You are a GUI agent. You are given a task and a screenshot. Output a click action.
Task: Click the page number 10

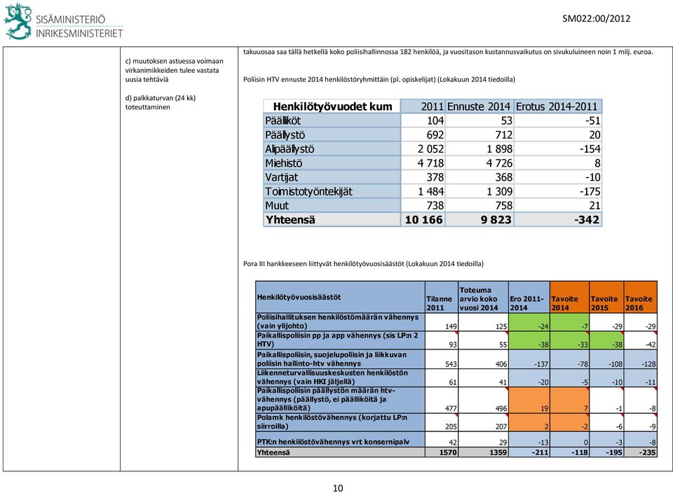tap(338, 488)
